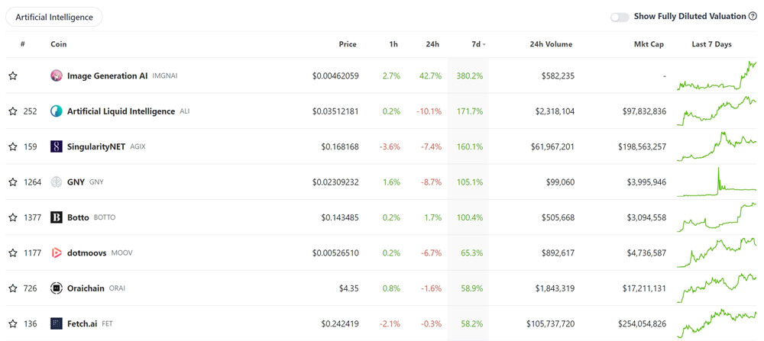Sort table by Price column header

point(348,44)
